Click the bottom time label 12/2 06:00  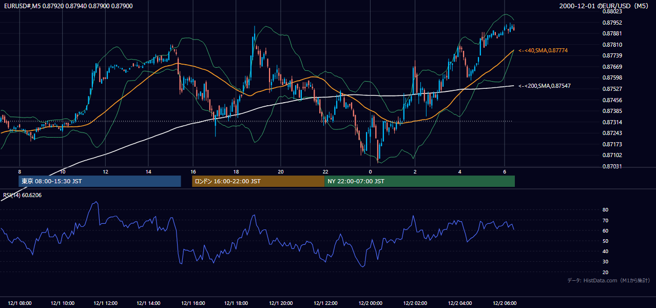click(x=505, y=303)
